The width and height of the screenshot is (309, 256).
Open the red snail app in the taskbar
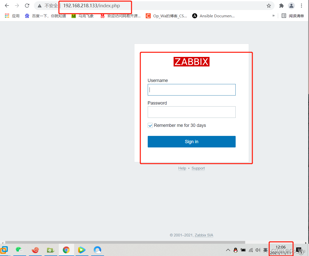[x=35, y=250]
